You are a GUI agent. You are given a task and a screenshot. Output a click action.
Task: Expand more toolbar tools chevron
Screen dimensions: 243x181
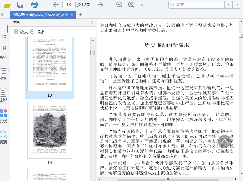click(142, 5)
